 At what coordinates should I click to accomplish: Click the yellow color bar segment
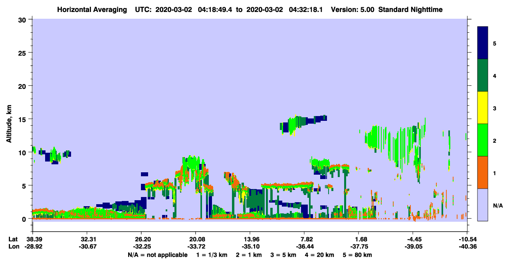(x=483, y=108)
